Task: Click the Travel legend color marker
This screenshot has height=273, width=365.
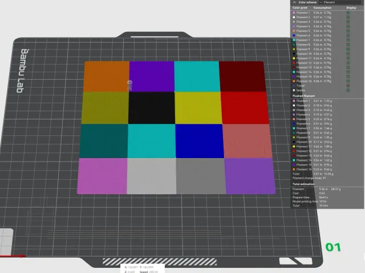Action: point(294,86)
